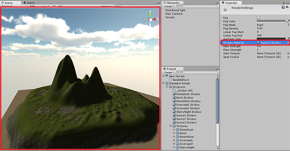Open object picker circle for Halo Texture

point(288,54)
